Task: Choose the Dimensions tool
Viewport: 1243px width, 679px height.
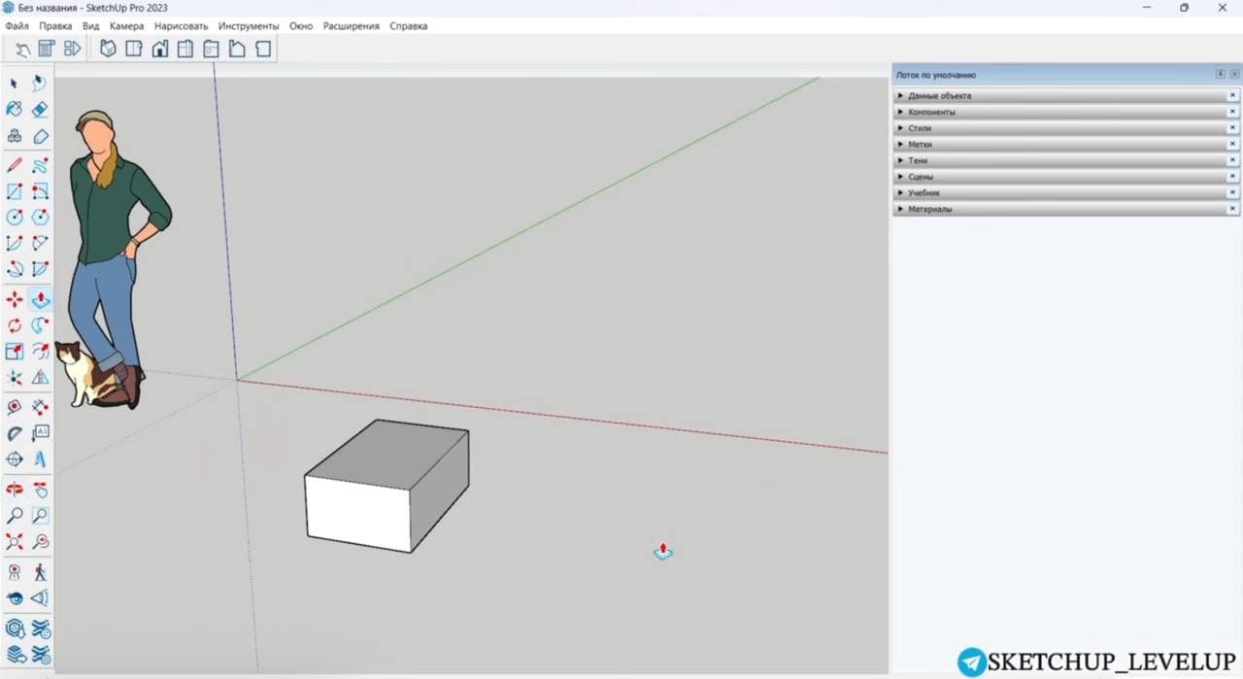Action: coord(40,407)
